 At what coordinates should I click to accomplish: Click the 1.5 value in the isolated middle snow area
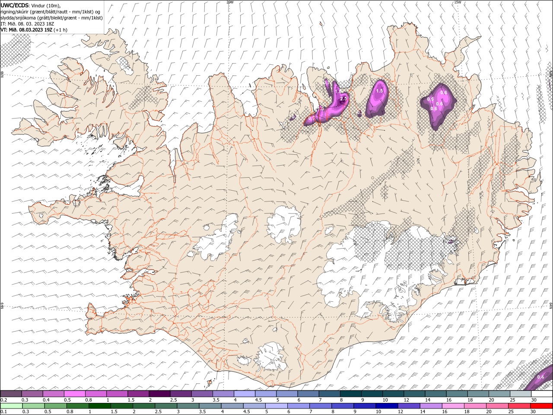click(x=380, y=91)
